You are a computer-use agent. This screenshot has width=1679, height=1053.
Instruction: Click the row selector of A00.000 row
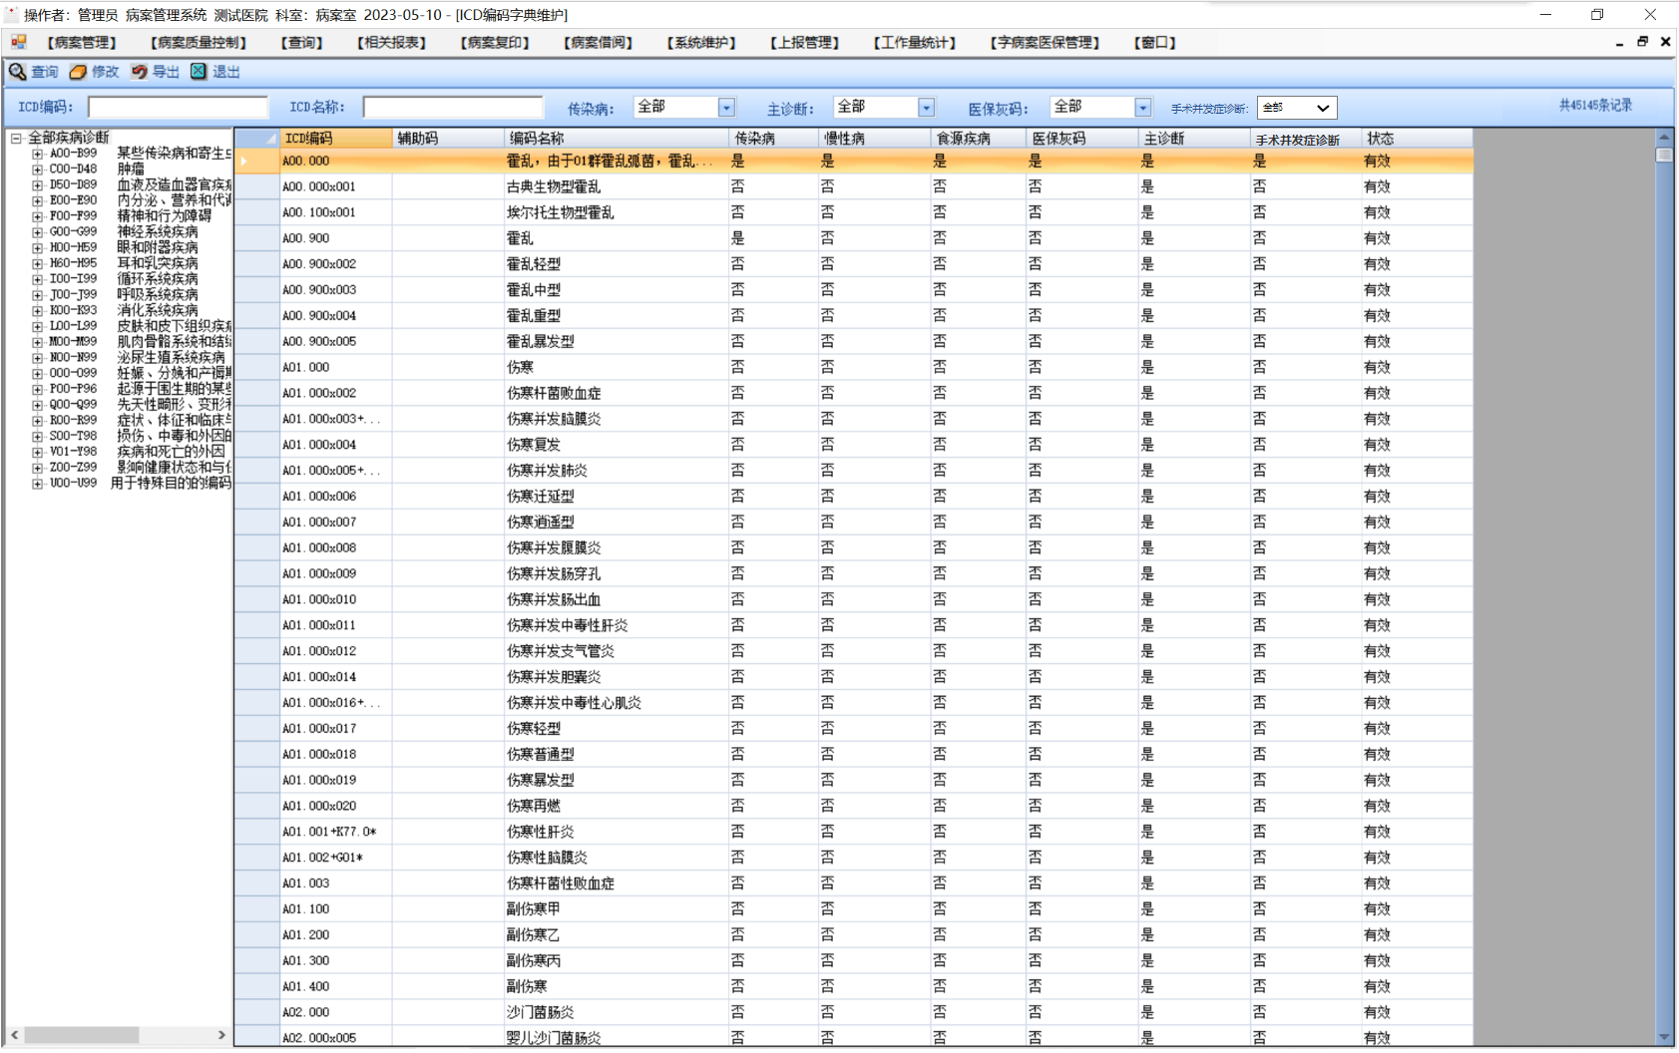(257, 161)
